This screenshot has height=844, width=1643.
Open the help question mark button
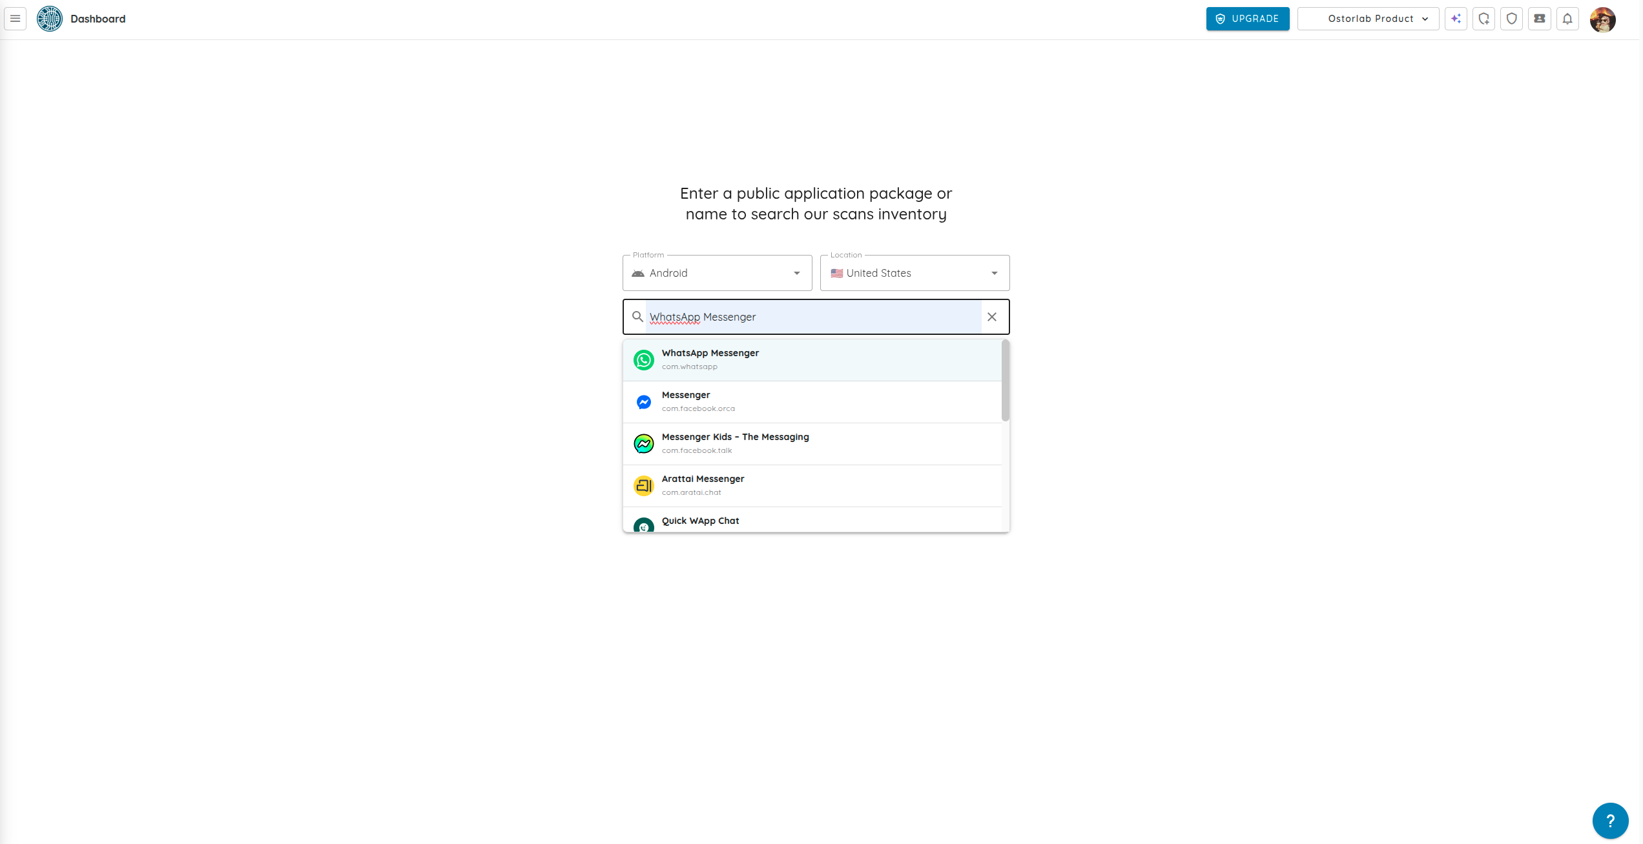click(1610, 820)
